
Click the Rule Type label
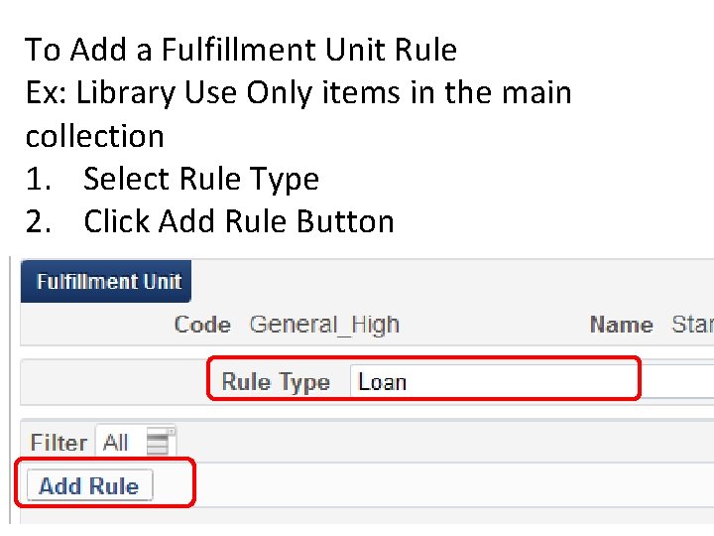(275, 382)
